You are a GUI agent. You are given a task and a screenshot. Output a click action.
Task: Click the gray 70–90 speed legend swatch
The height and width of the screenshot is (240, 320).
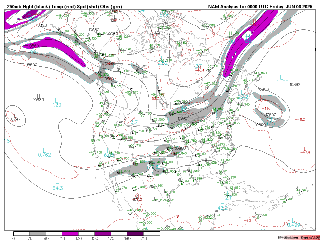point(38,233)
